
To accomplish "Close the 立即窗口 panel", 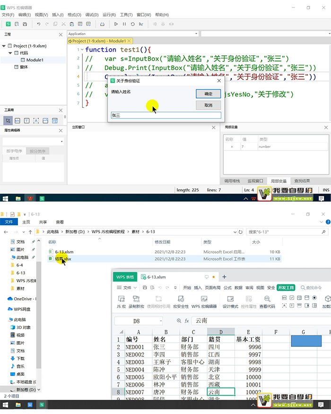I will (x=214, y=128).
